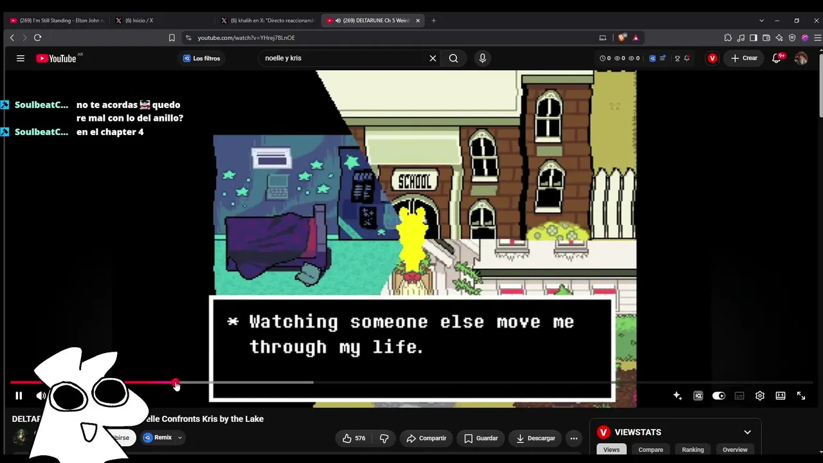Screen dimensions: 823x463
Task: Click the Compartir share button
Action: coord(426,438)
